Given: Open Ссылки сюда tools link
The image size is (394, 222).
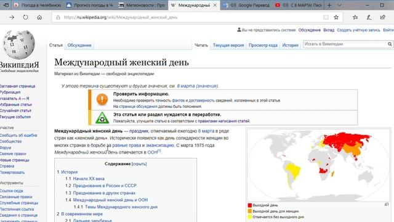Looking at the screenshot, I should 11,191.
